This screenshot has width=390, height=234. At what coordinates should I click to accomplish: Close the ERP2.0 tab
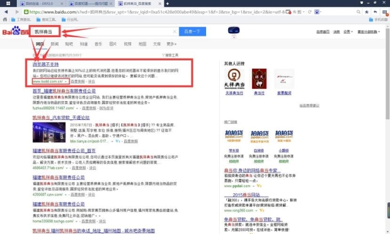(62, 3)
